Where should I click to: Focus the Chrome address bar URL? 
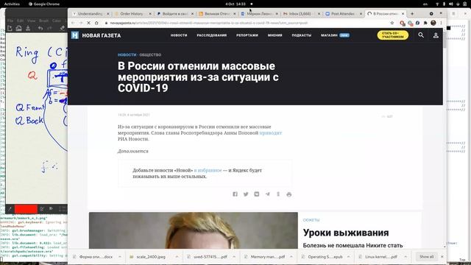point(209,23)
